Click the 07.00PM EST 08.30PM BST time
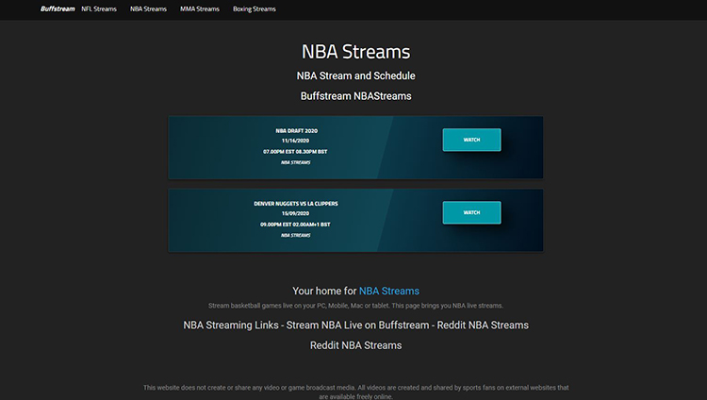 pyautogui.click(x=295, y=152)
